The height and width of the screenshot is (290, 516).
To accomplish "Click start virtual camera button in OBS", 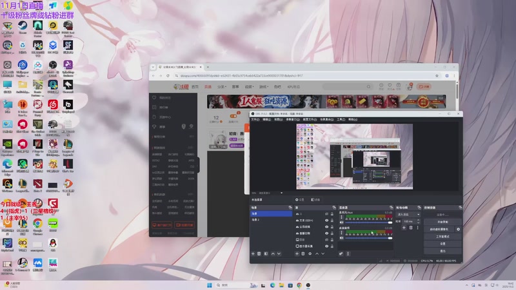I will pos(439,229).
